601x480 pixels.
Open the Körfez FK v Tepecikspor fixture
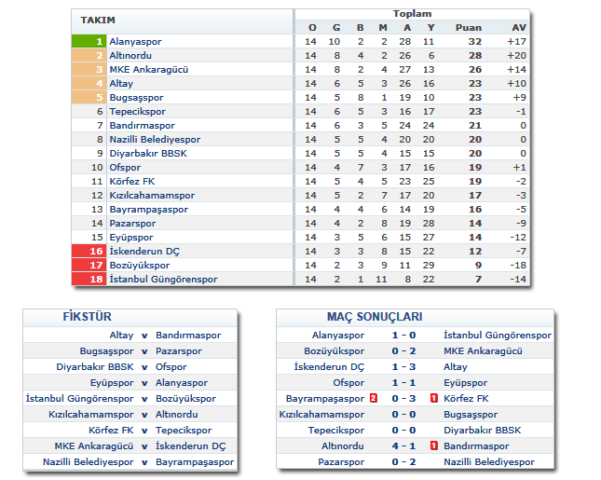[x=144, y=430]
